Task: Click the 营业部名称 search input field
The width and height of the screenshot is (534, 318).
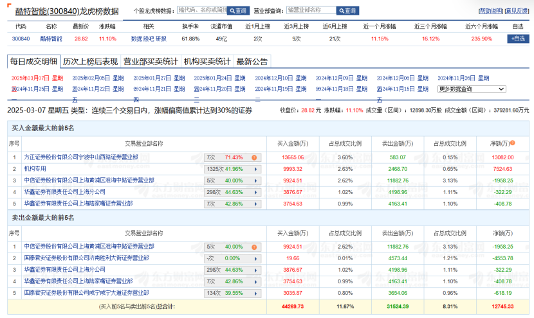Action: click(x=311, y=11)
